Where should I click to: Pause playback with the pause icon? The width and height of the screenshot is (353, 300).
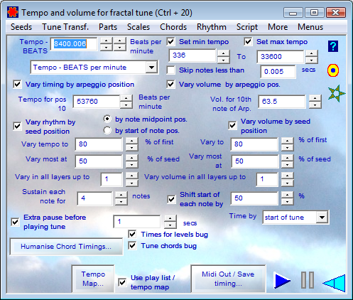tap(308, 280)
